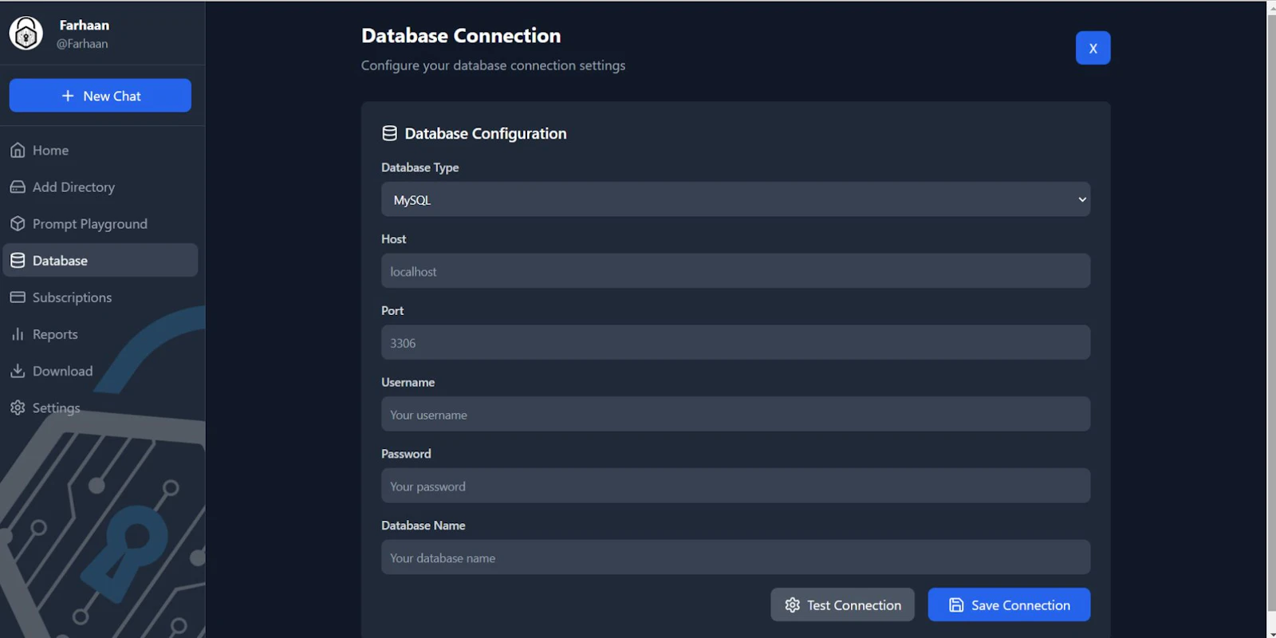1276x638 pixels.
Task: Open Subscriptions page
Action: point(100,297)
